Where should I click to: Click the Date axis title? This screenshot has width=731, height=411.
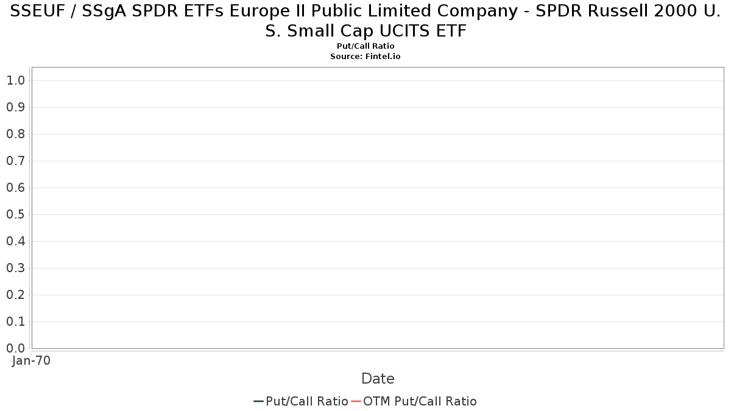click(x=378, y=379)
